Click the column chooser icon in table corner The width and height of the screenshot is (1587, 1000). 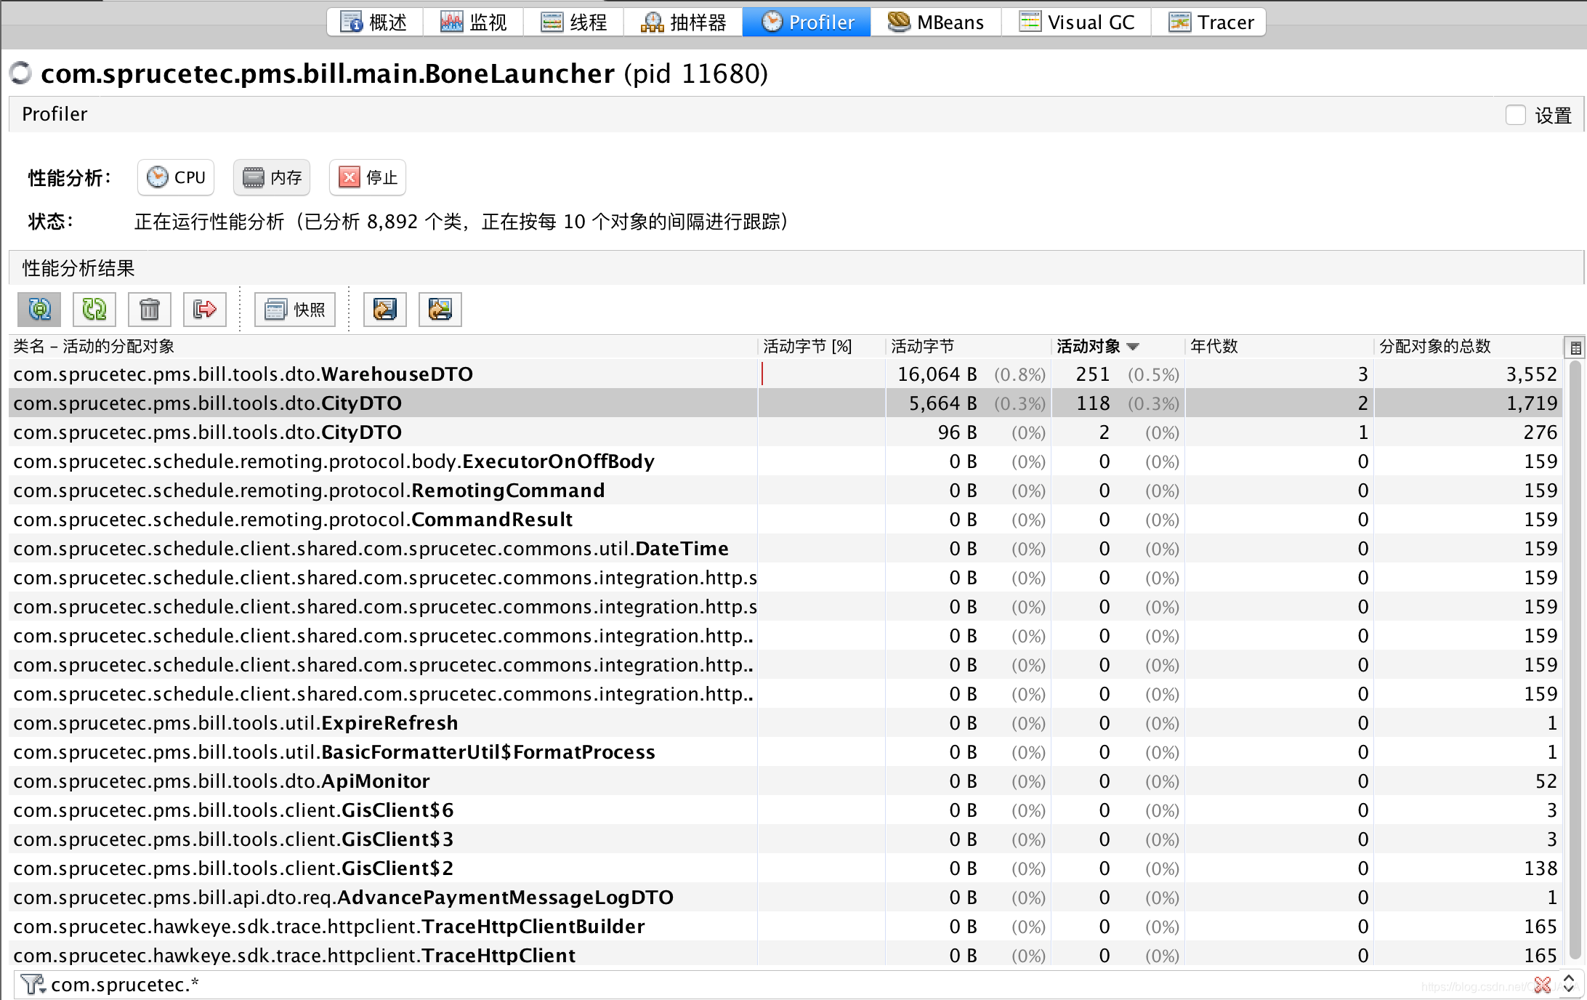pos(1575,347)
